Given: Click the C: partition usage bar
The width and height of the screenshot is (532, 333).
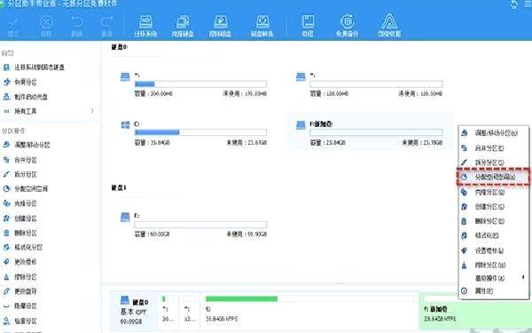Looking at the screenshot, I should [x=200, y=132].
